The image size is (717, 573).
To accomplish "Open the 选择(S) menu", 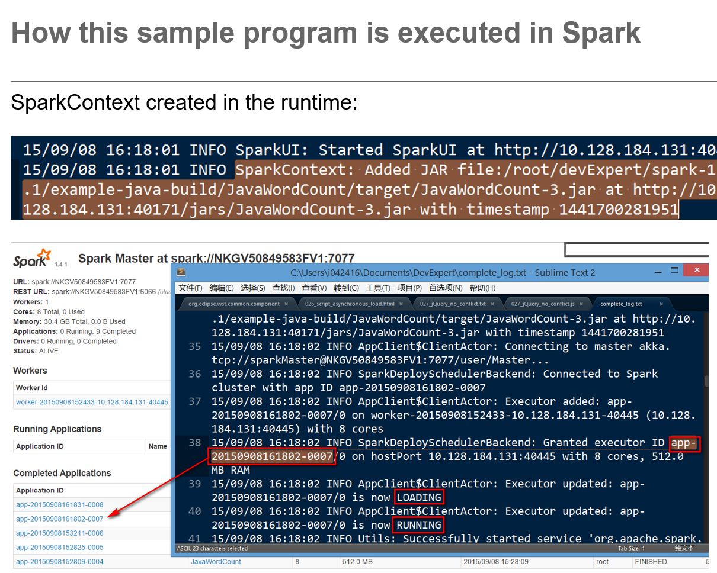I will (253, 288).
